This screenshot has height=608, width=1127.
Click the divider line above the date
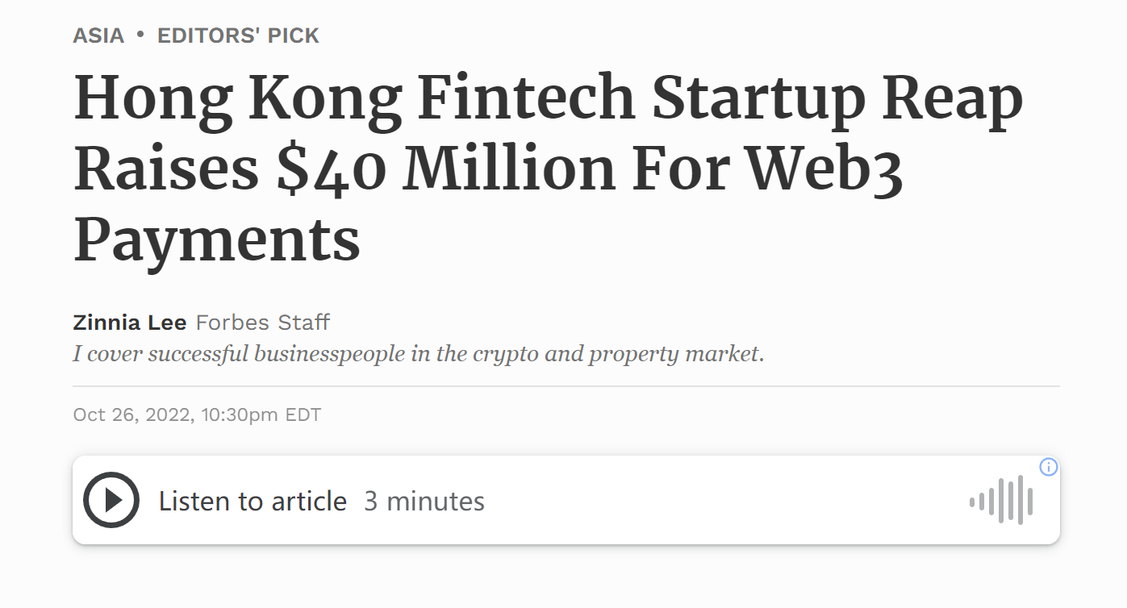[x=565, y=386]
